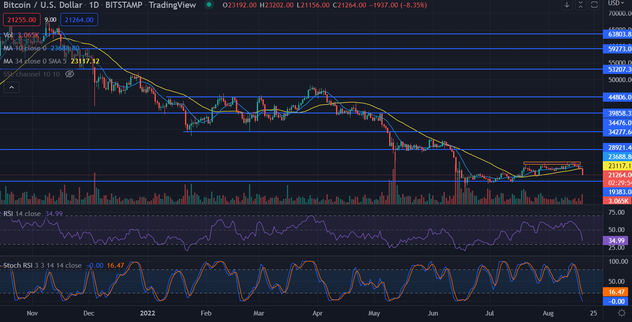
Task: Click the 25 date label on the time axis
Action: (594, 313)
